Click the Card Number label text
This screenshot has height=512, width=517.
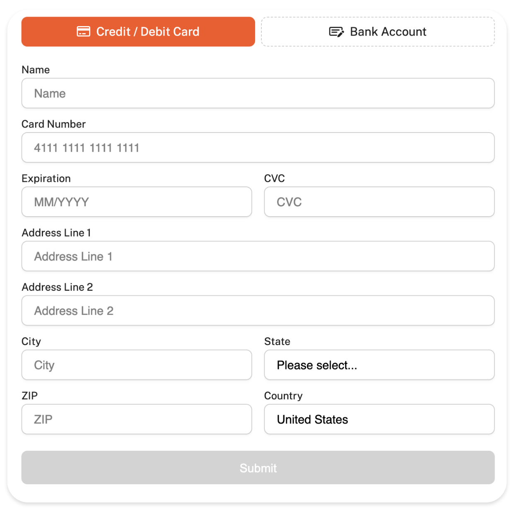[x=53, y=124]
